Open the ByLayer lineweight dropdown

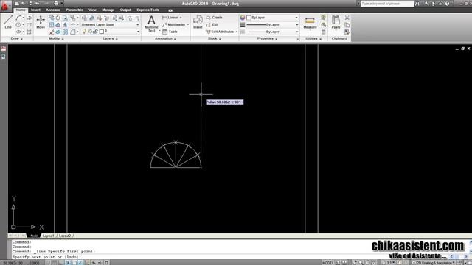click(272, 24)
